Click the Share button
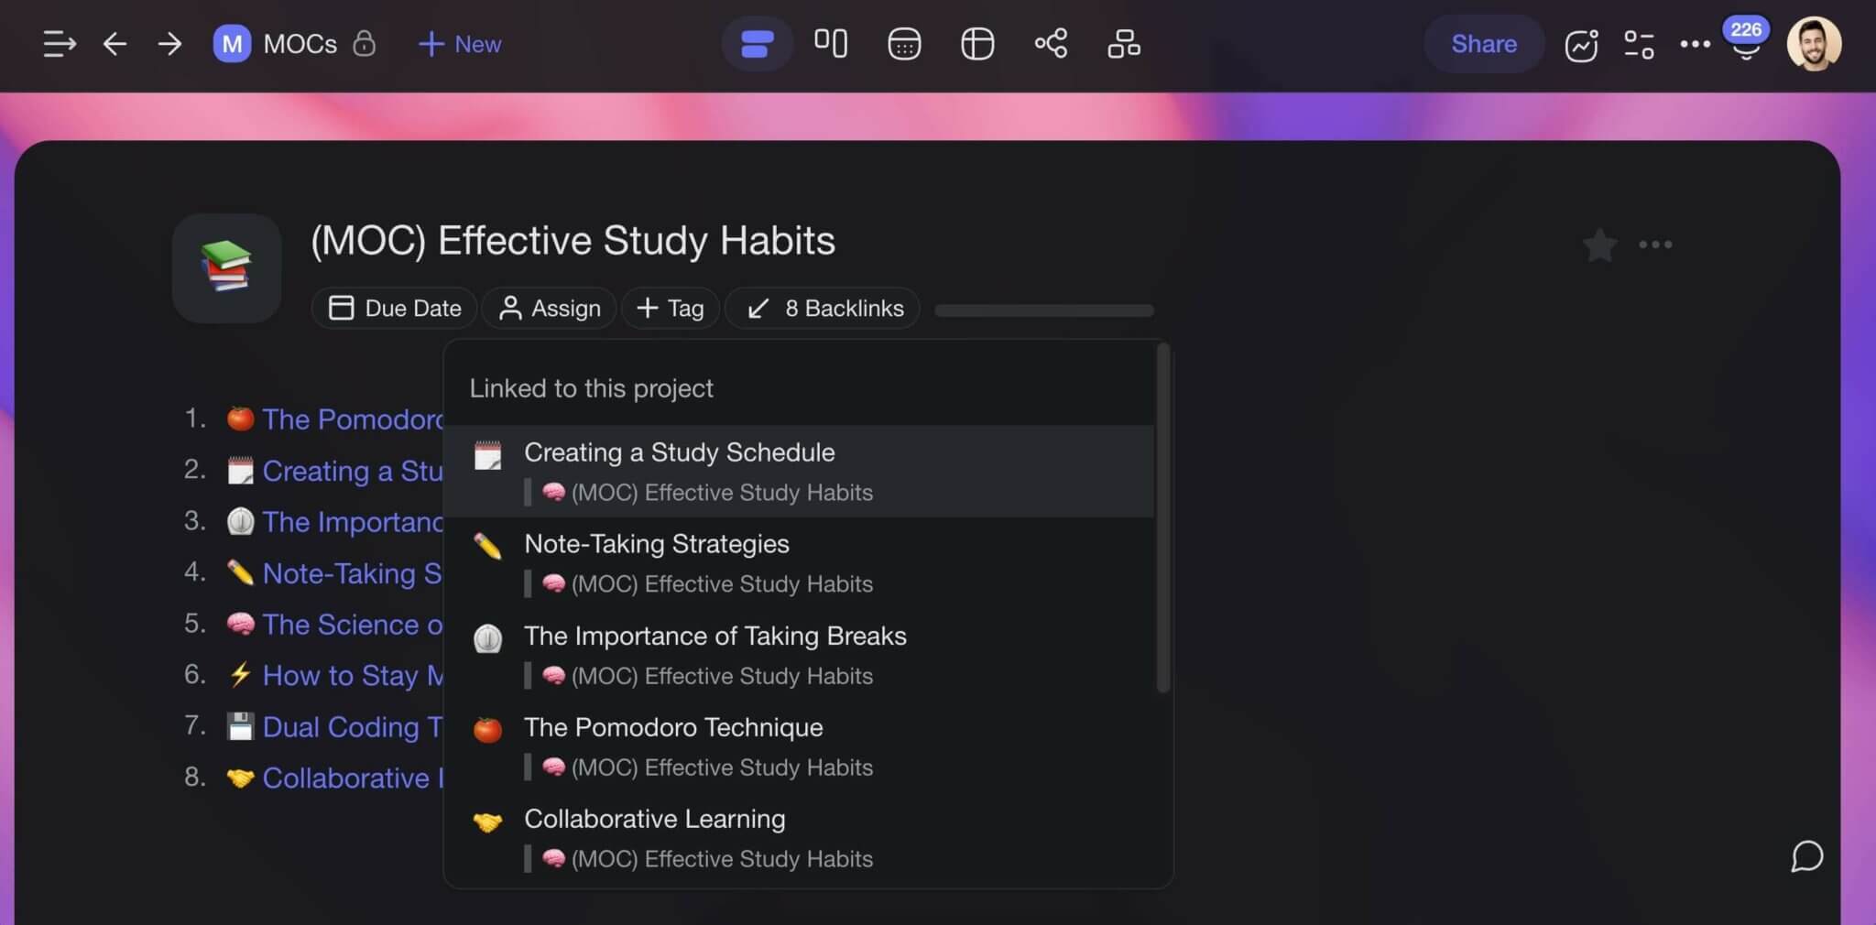Viewport: 1876px width, 925px height. pyautogui.click(x=1484, y=44)
